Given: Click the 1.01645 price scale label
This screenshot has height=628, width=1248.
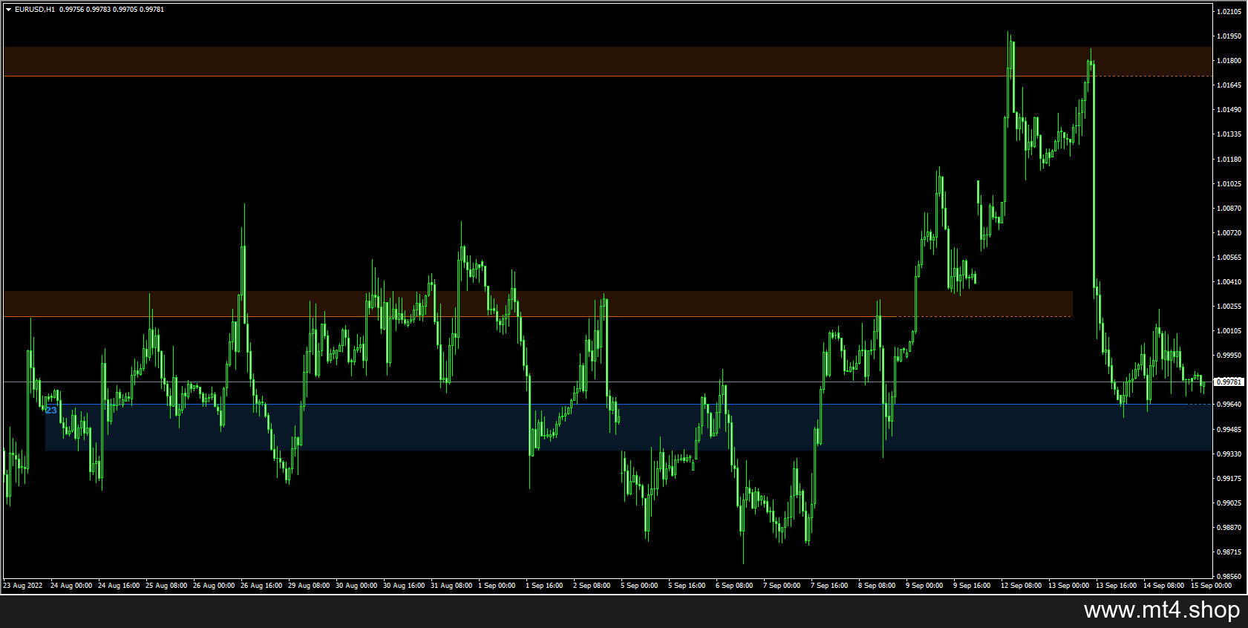Looking at the screenshot, I should pos(1229,85).
